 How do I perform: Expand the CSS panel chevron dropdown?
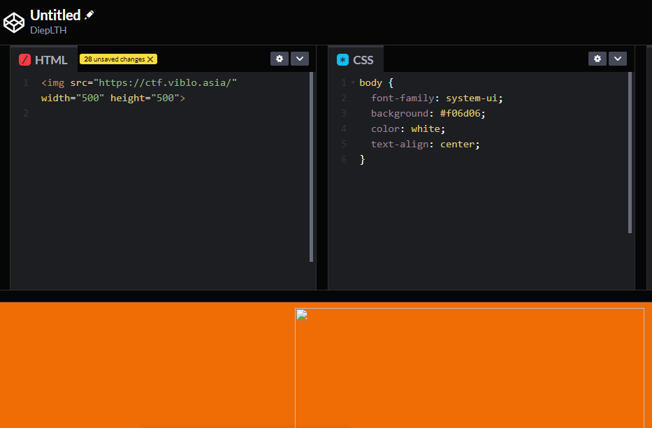tap(618, 59)
